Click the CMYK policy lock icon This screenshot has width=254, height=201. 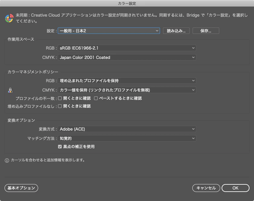point(10,90)
